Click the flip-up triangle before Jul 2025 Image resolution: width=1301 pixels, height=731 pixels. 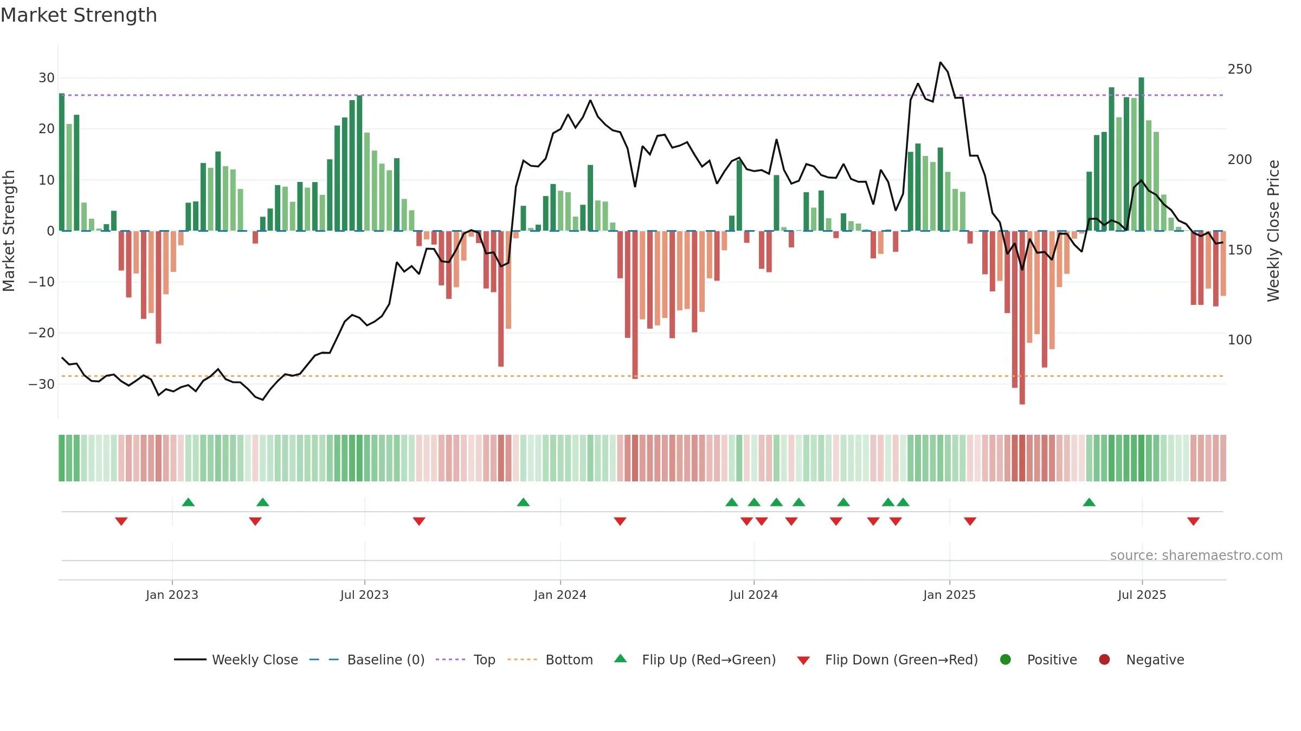click(1089, 502)
